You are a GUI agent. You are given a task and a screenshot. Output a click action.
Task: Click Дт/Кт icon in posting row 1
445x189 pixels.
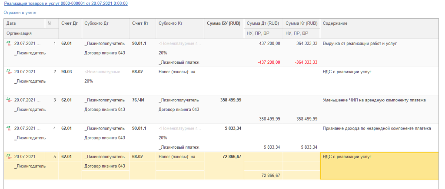tap(9, 43)
